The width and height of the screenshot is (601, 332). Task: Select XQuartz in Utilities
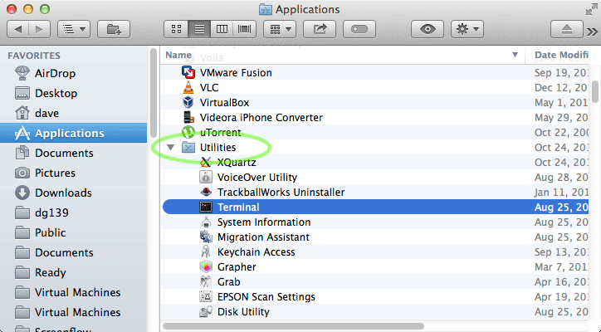375,162
